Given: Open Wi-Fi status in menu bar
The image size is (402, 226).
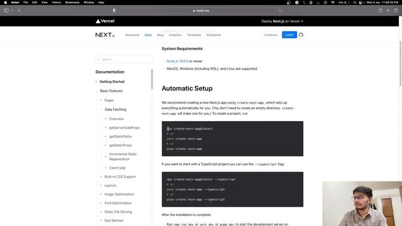Looking at the screenshot, I should [x=333, y=3].
